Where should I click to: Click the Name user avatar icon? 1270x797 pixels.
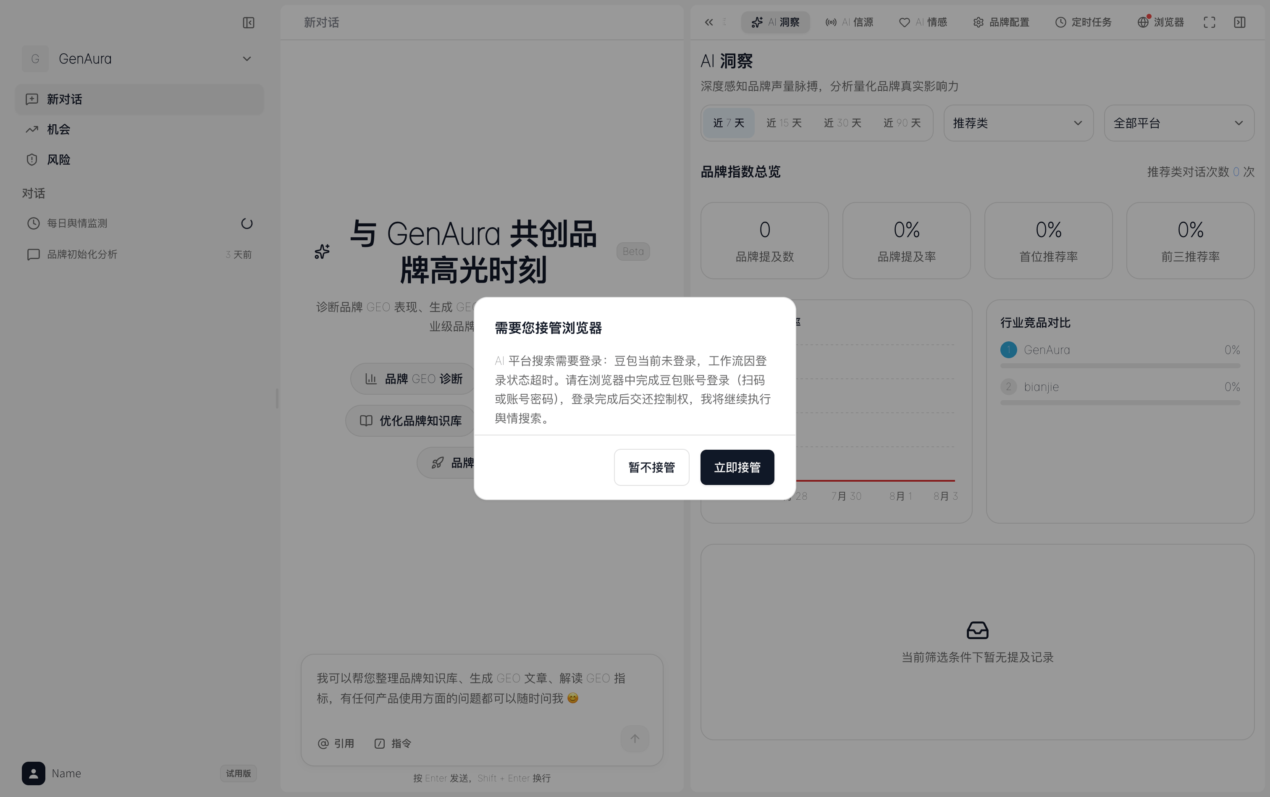click(33, 773)
